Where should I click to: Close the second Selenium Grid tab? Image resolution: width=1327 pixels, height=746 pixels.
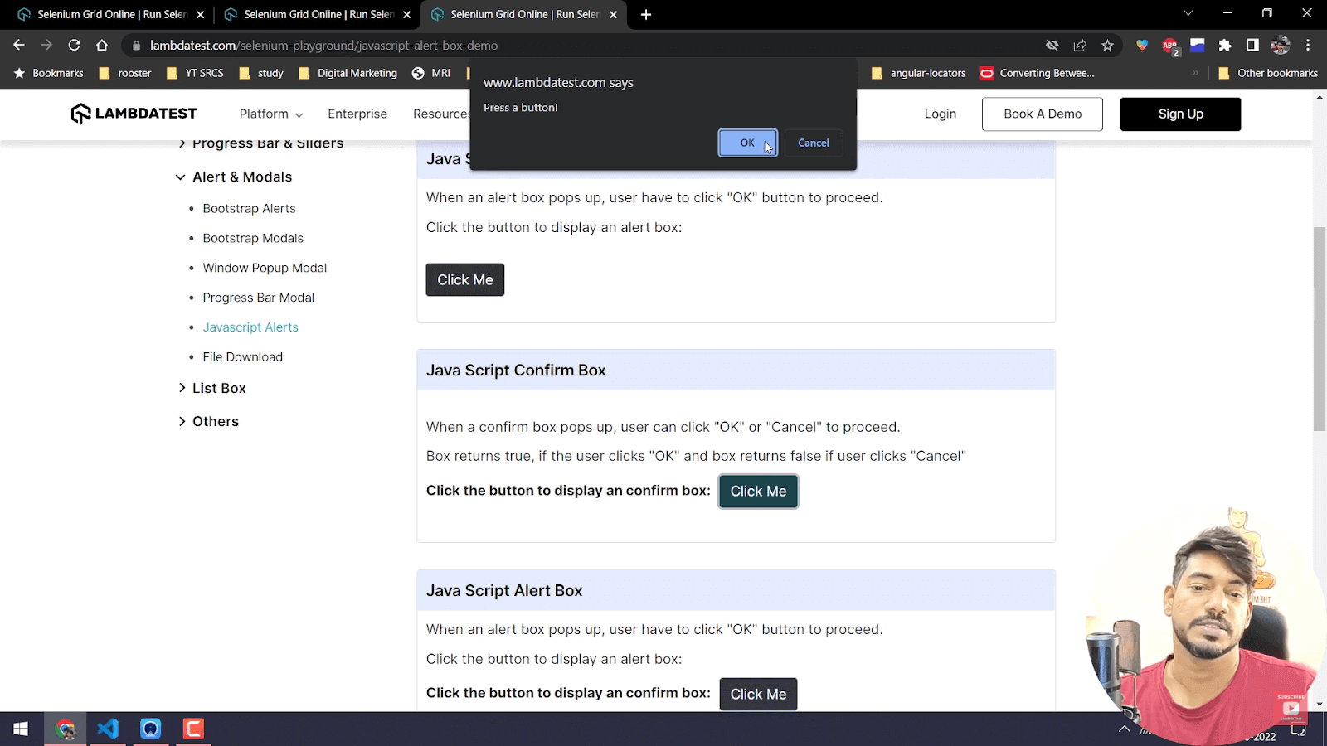coord(406,15)
